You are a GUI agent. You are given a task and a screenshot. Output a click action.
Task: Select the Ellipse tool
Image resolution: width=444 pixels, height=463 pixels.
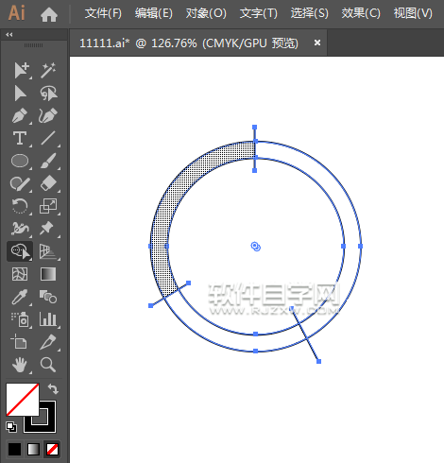(x=20, y=161)
